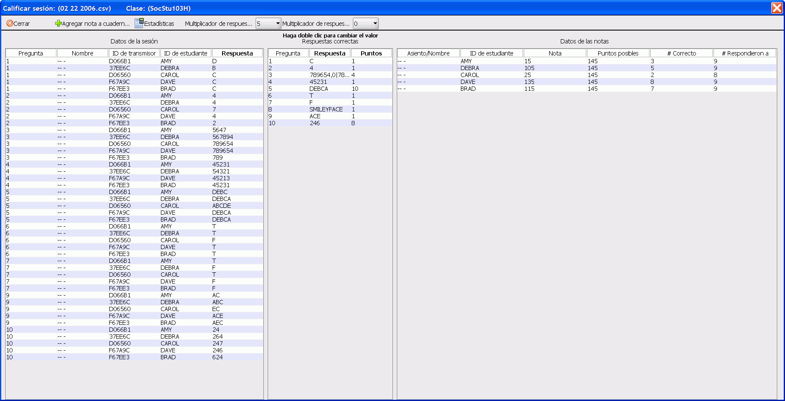Click correct answers Respuesta column header
This screenshot has width=785, height=401.
coord(330,53)
